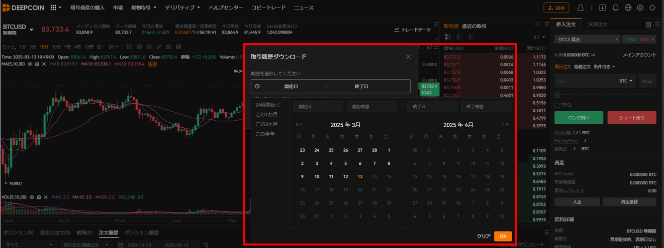Open the hexagon settings icon in header
This screenshot has width=664, height=248.
pyautogui.click(x=640, y=8)
